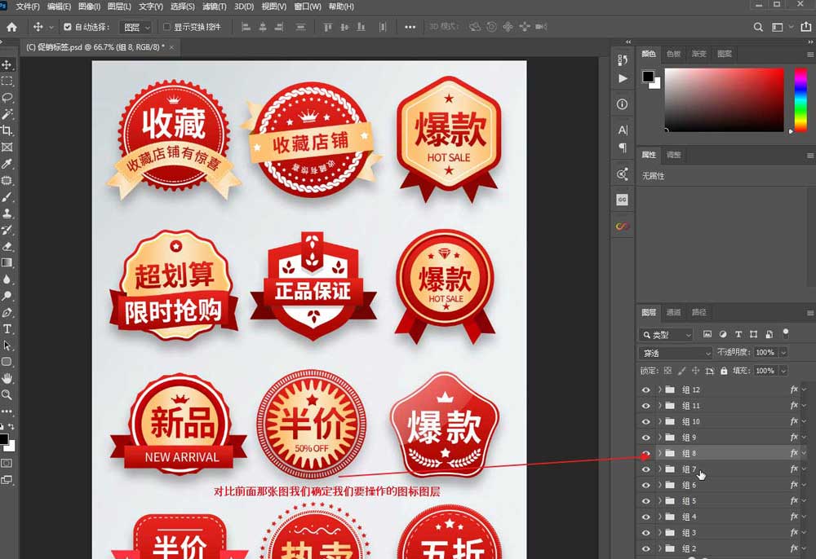
Task: Uncheck the 自动选择 checkbox
Action: click(68, 27)
